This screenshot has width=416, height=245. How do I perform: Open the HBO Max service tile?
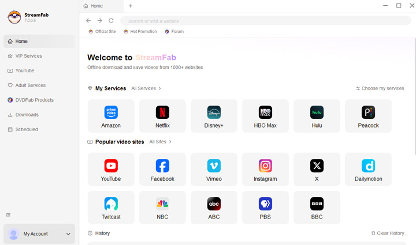[x=265, y=116]
